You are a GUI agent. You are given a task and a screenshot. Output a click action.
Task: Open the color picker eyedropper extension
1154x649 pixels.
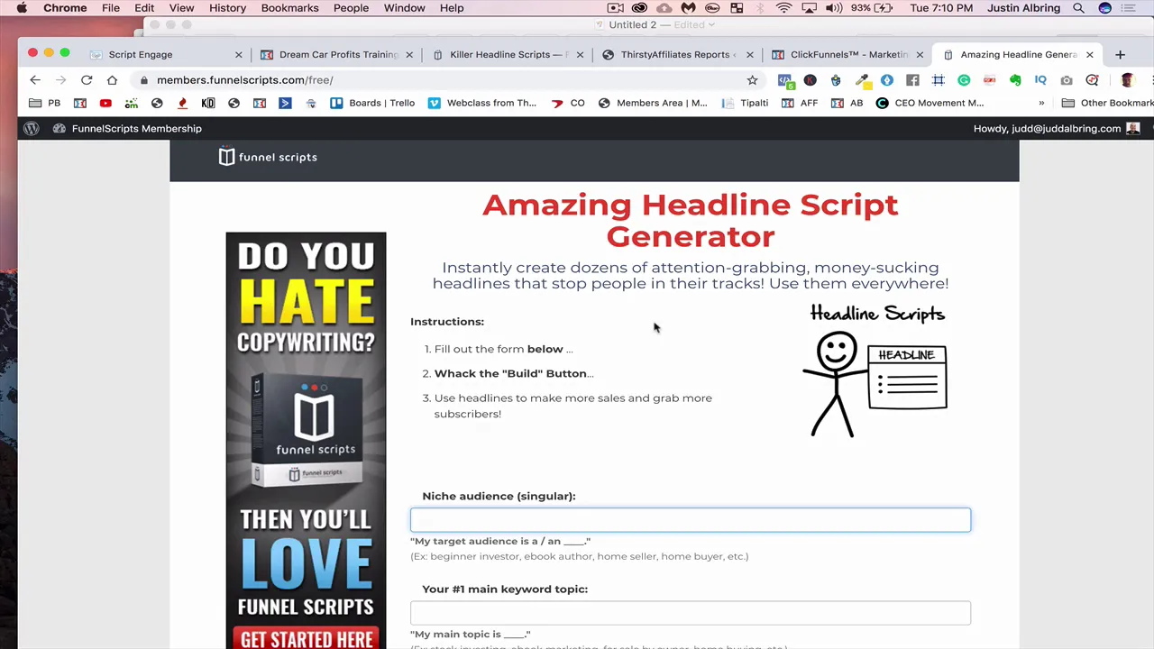coord(862,80)
